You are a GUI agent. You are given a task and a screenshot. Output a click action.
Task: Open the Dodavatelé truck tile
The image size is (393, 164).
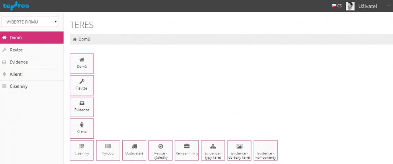(134, 150)
